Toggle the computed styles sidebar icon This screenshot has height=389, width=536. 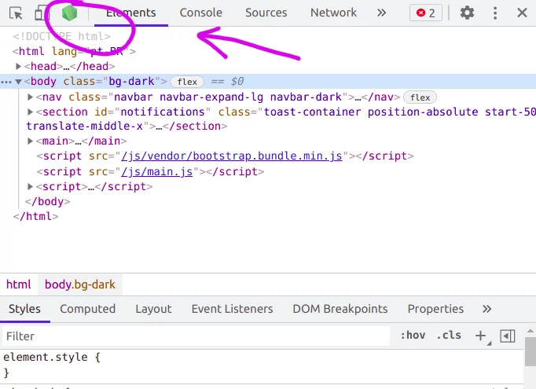[x=507, y=336]
